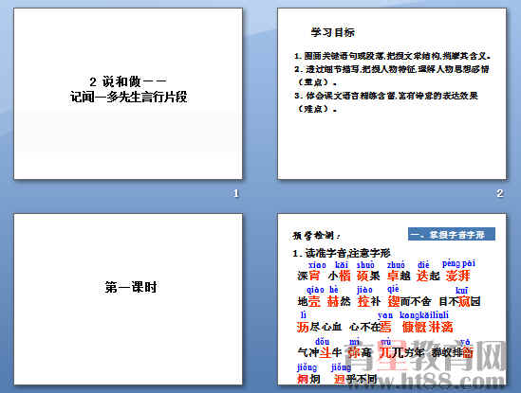521x393 pixels.
Task: Click the red phrase 慷慨淋漓
Action: [x=427, y=327]
